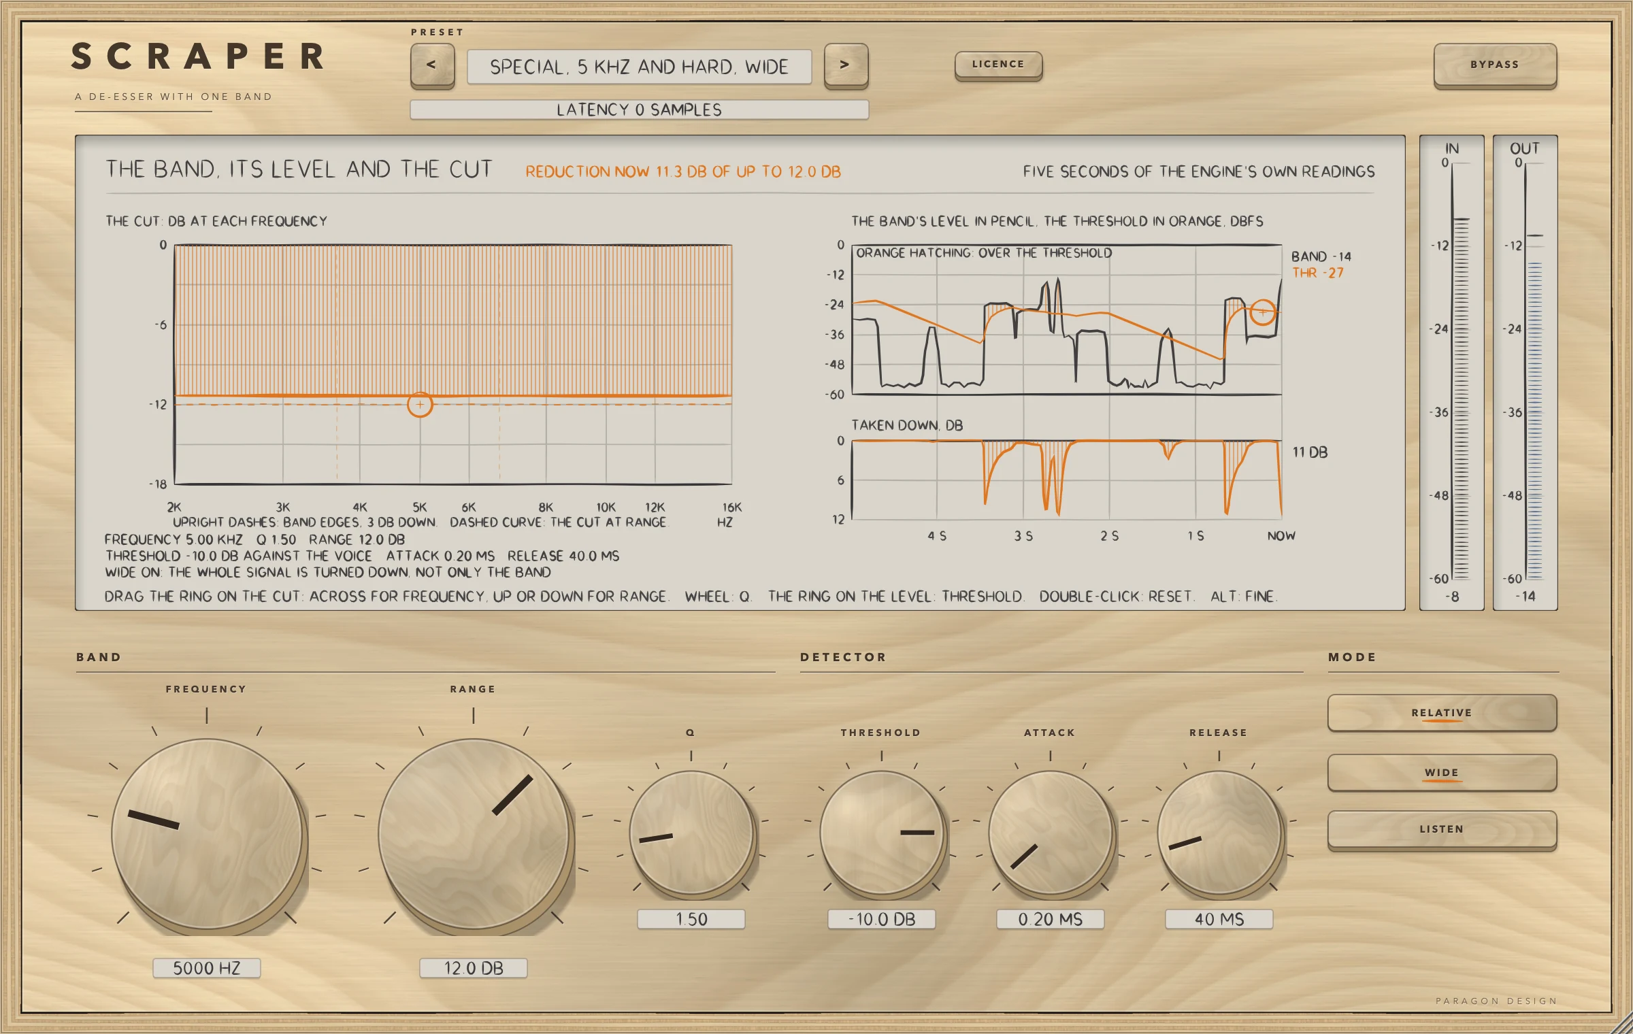
Task: Click the 5000 HZ frequency value field
Action: 207,968
